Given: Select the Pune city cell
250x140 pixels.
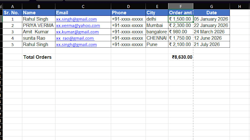Looking at the screenshot, I should click(x=157, y=44).
